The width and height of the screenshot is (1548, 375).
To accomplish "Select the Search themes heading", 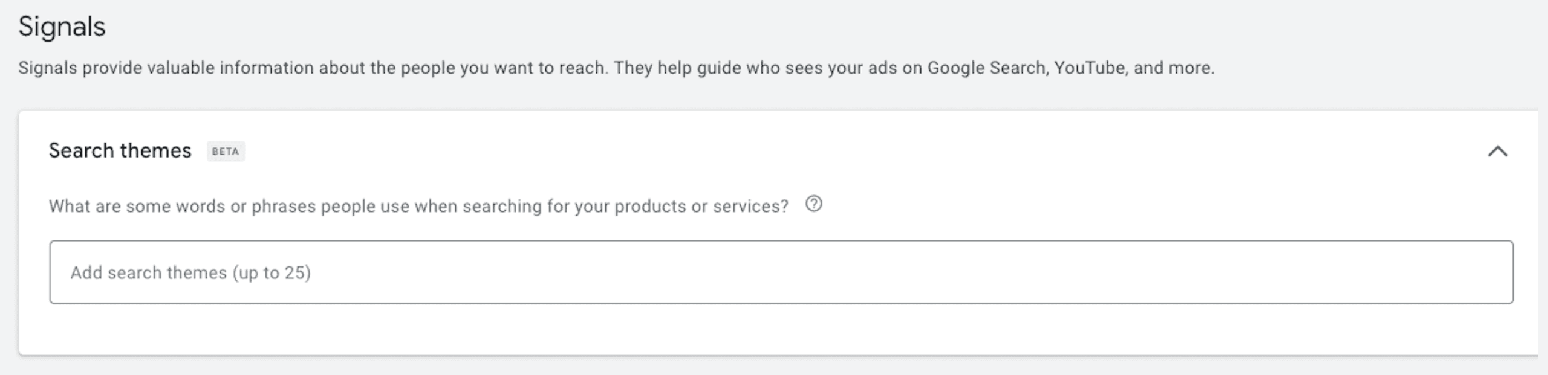I will pyautogui.click(x=120, y=150).
